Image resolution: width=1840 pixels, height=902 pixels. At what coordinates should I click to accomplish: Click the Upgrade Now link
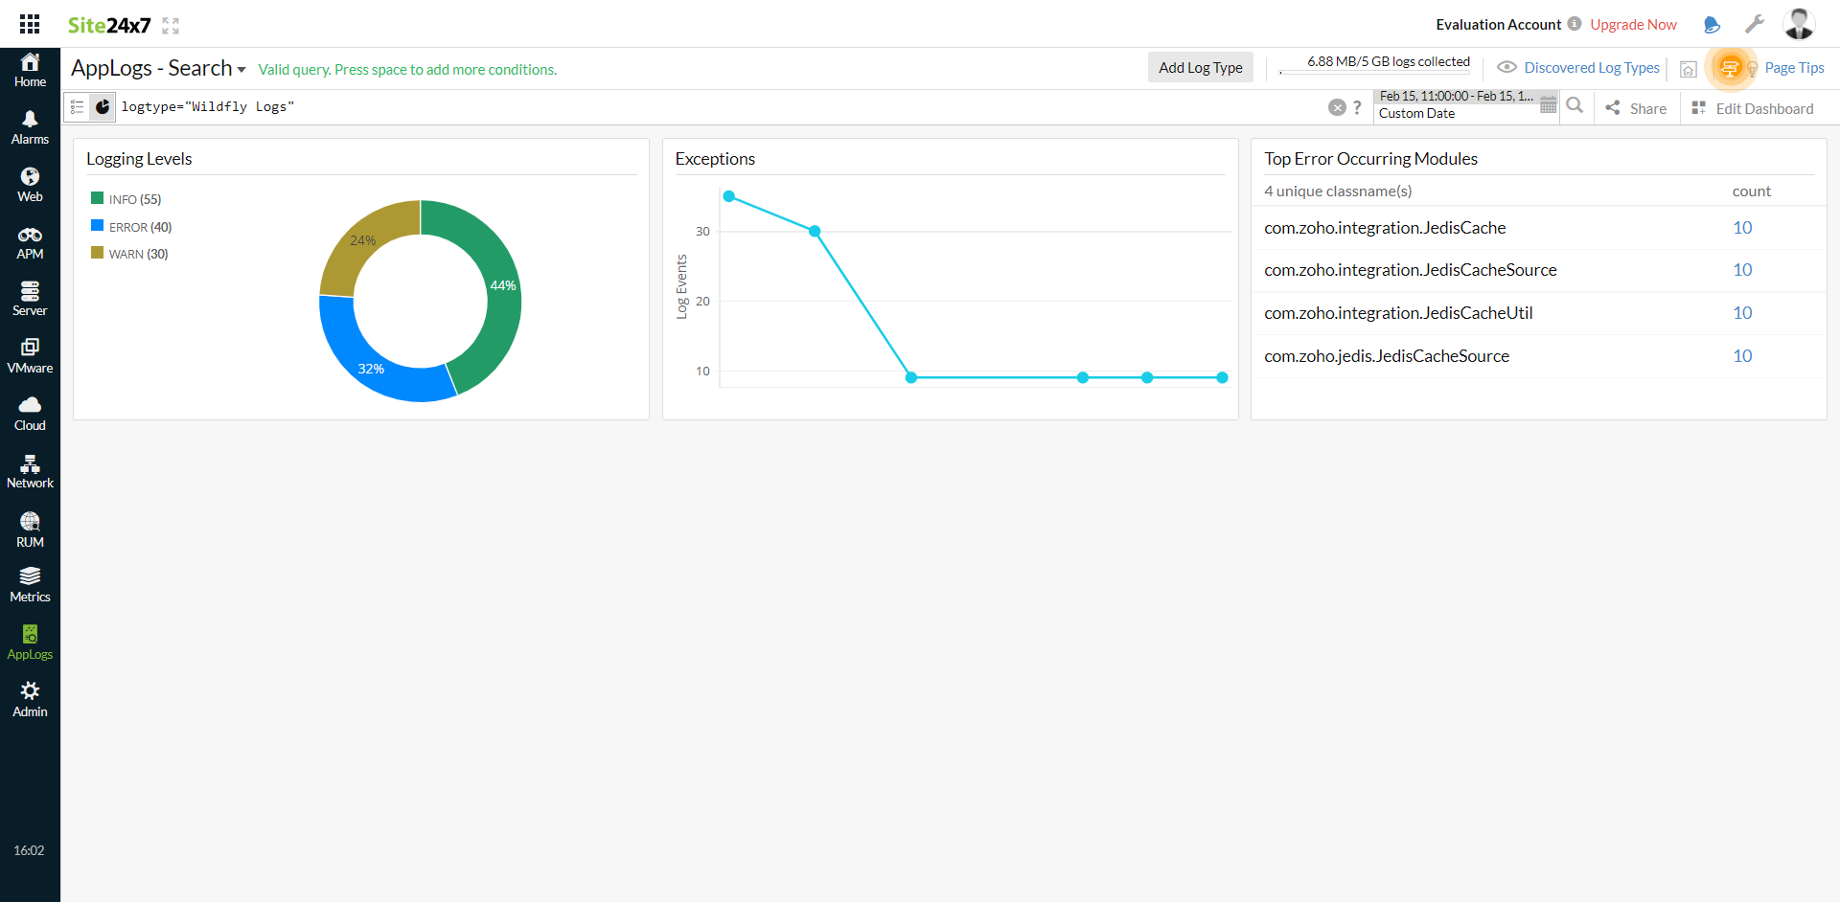tap(1632, 24)
